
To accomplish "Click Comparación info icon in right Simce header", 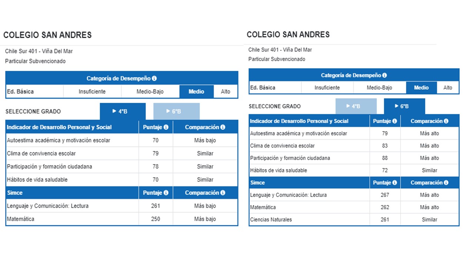I will 446,183.
